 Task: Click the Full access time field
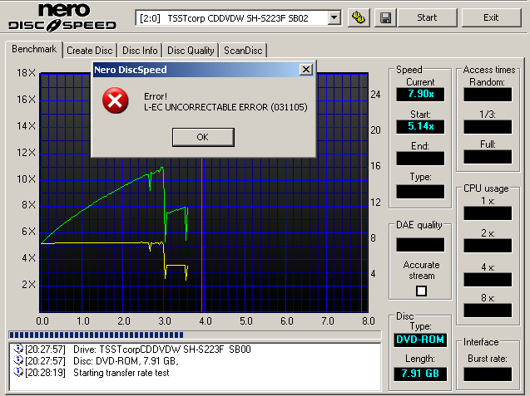pos(488,157)
